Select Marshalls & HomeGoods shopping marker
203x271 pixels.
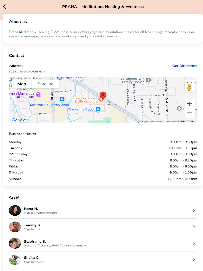(x=62, y=99)
